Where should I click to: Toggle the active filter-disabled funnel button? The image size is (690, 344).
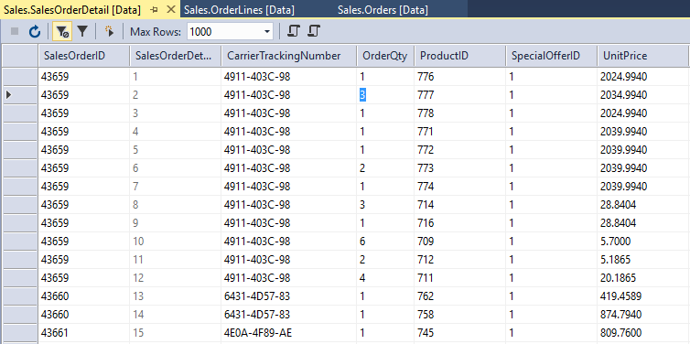(x=62, y=32)
